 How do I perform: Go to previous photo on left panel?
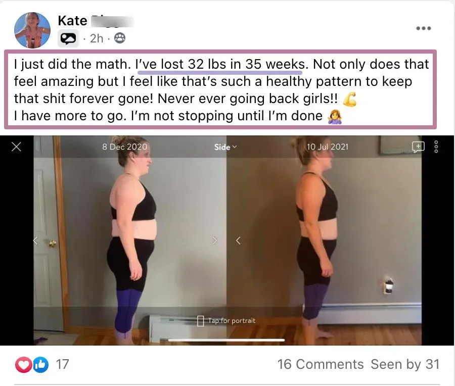35,240
